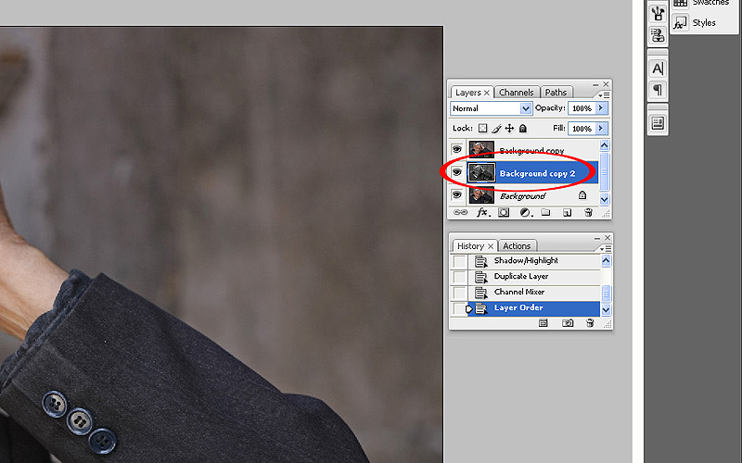Create new snapshot in History panel
Screen dimensions: 742x463
567,323
